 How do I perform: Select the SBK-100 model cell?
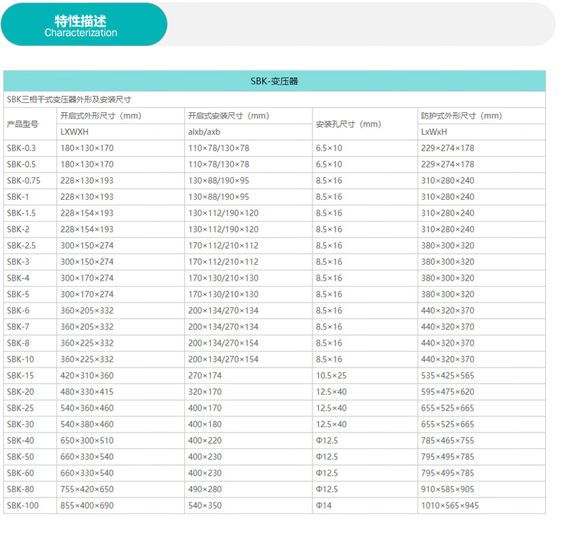coord(22,505)
